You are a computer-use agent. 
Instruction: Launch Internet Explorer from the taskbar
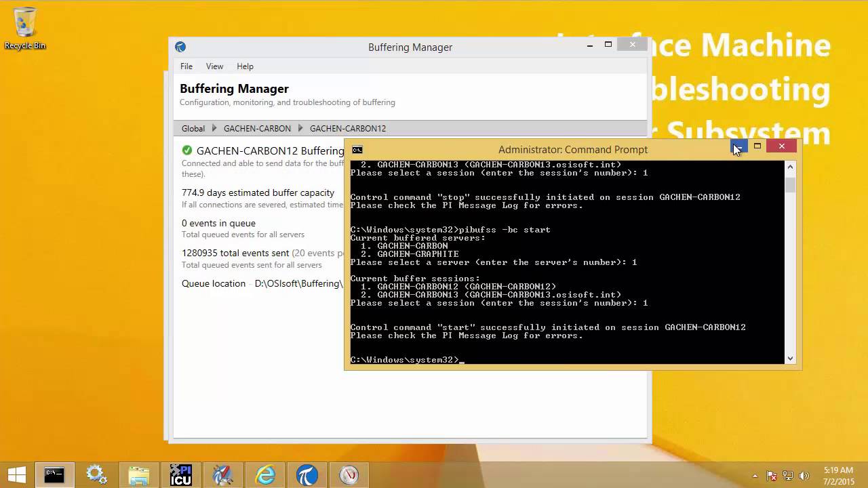[264, 475]
